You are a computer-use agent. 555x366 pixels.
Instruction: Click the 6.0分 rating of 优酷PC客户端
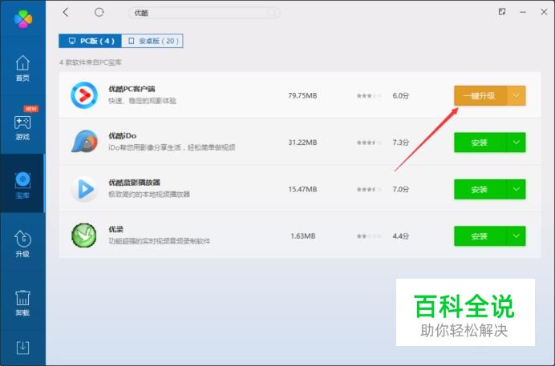point(401,96)
